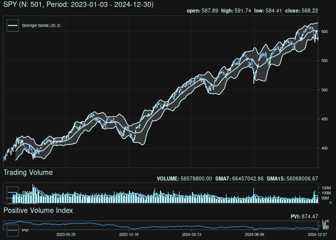Click the 450 price axis label
Viewport: 336px width, 240px height.
(x=324, y=119)
